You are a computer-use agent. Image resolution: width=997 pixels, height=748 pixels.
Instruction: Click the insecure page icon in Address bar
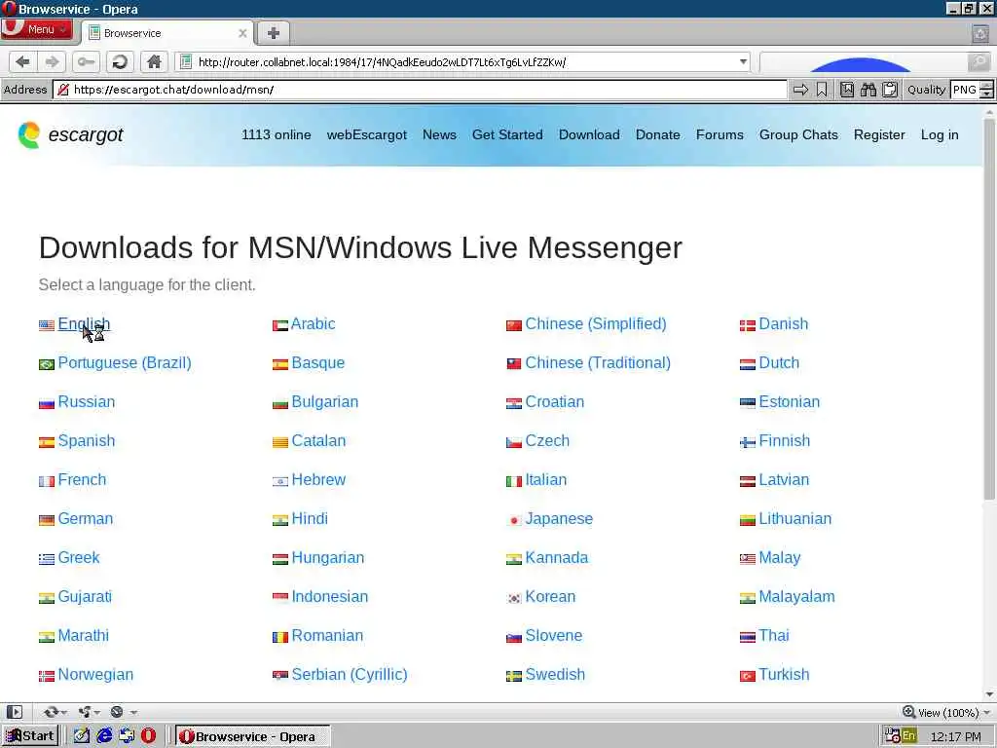63,90
